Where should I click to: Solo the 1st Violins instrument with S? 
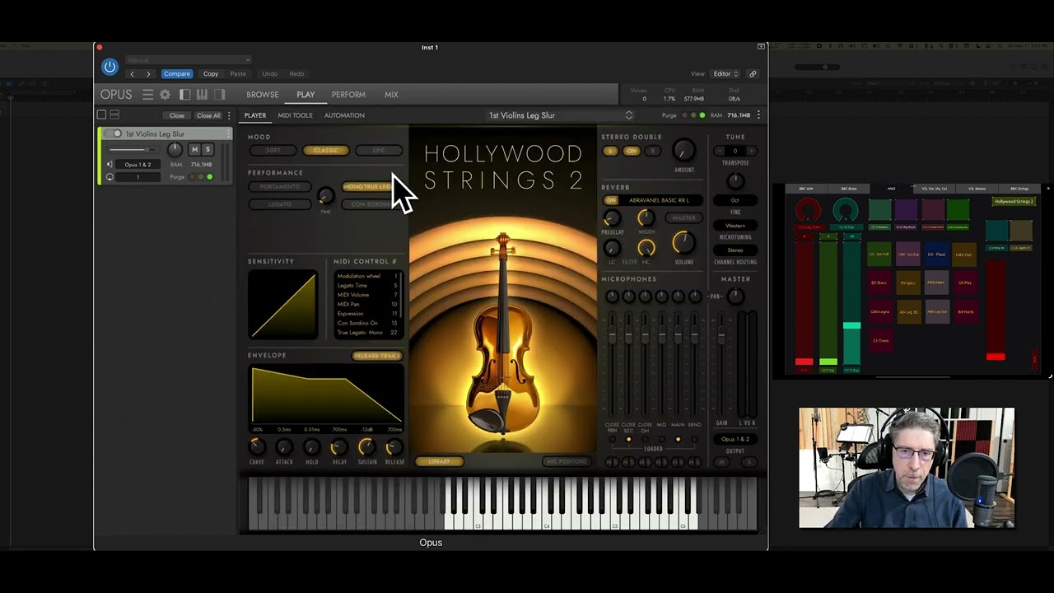pos(208,149)
